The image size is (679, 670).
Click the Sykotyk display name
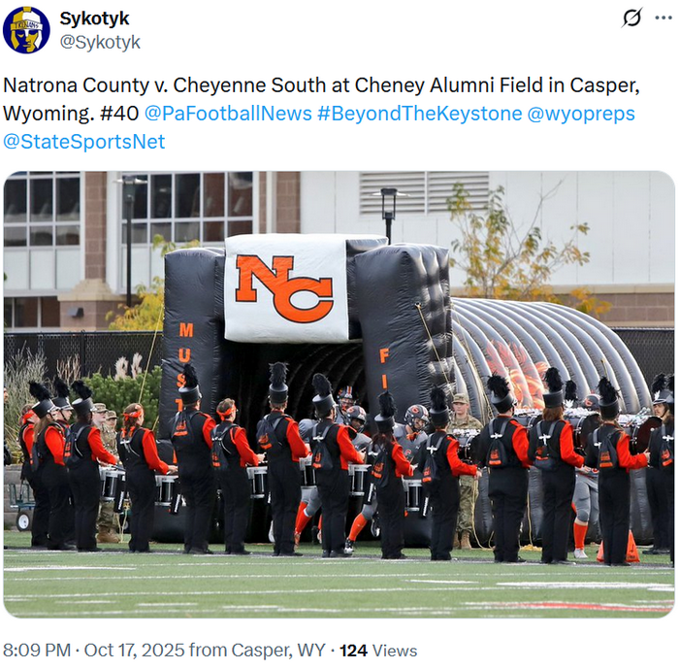point(94,18)
